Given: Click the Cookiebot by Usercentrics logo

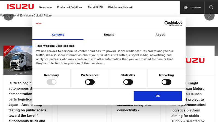Looking at the screenshot, I should (x=173, y=23).
